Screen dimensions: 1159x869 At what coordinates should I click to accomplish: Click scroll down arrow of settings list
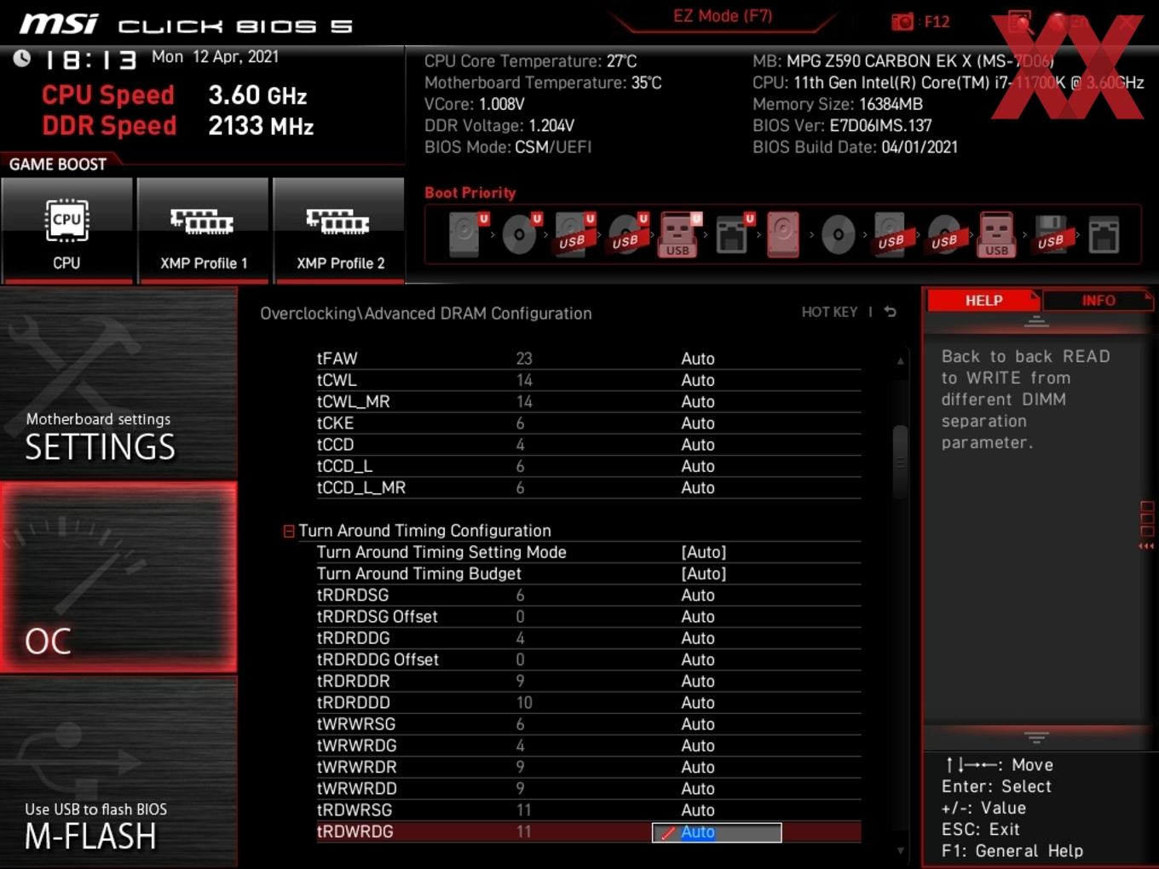click(900, 850)
